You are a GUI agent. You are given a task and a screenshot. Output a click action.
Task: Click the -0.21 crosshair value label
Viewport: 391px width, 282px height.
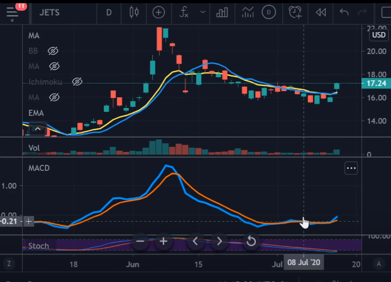click(x=9, y=221)
